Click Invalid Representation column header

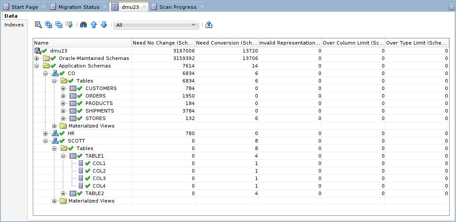click(290, 43)
